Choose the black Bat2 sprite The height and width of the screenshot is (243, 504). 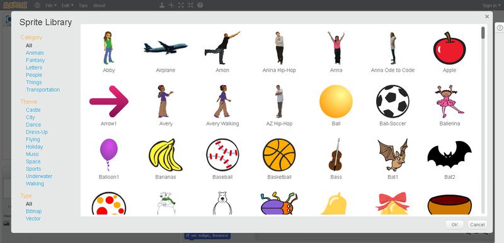coord(449,155)
